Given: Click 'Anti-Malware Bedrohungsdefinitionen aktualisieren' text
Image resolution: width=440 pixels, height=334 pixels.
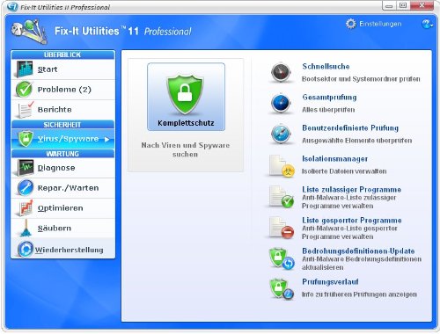Looking at the screenshot, I should tap(362, 263).
